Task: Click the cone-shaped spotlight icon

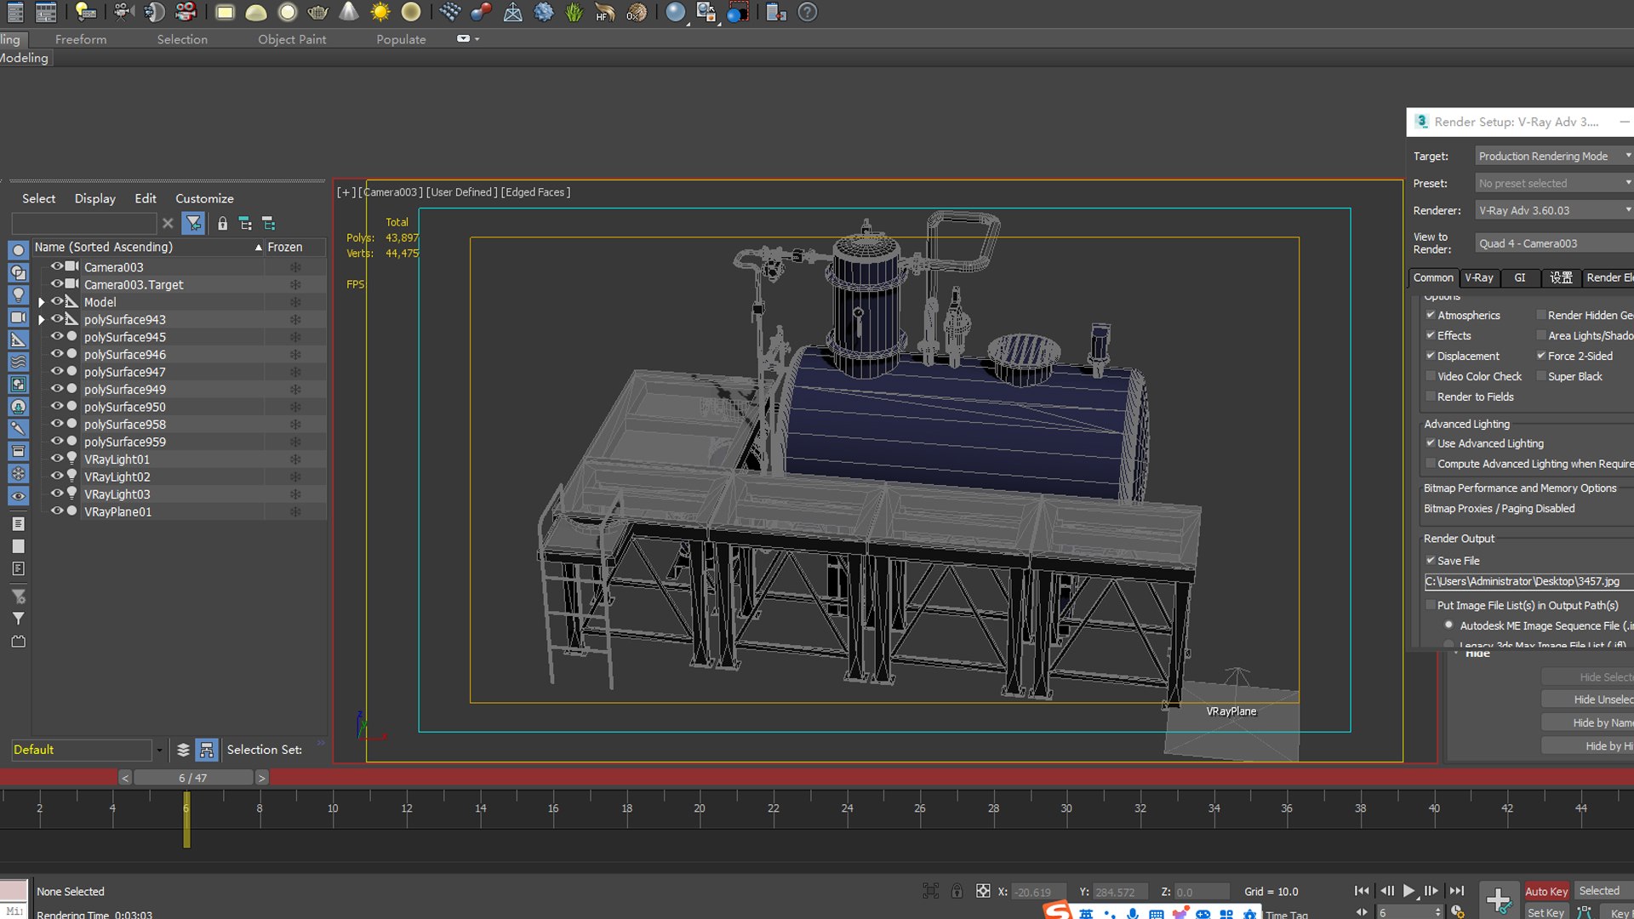Action: [349, 12]
